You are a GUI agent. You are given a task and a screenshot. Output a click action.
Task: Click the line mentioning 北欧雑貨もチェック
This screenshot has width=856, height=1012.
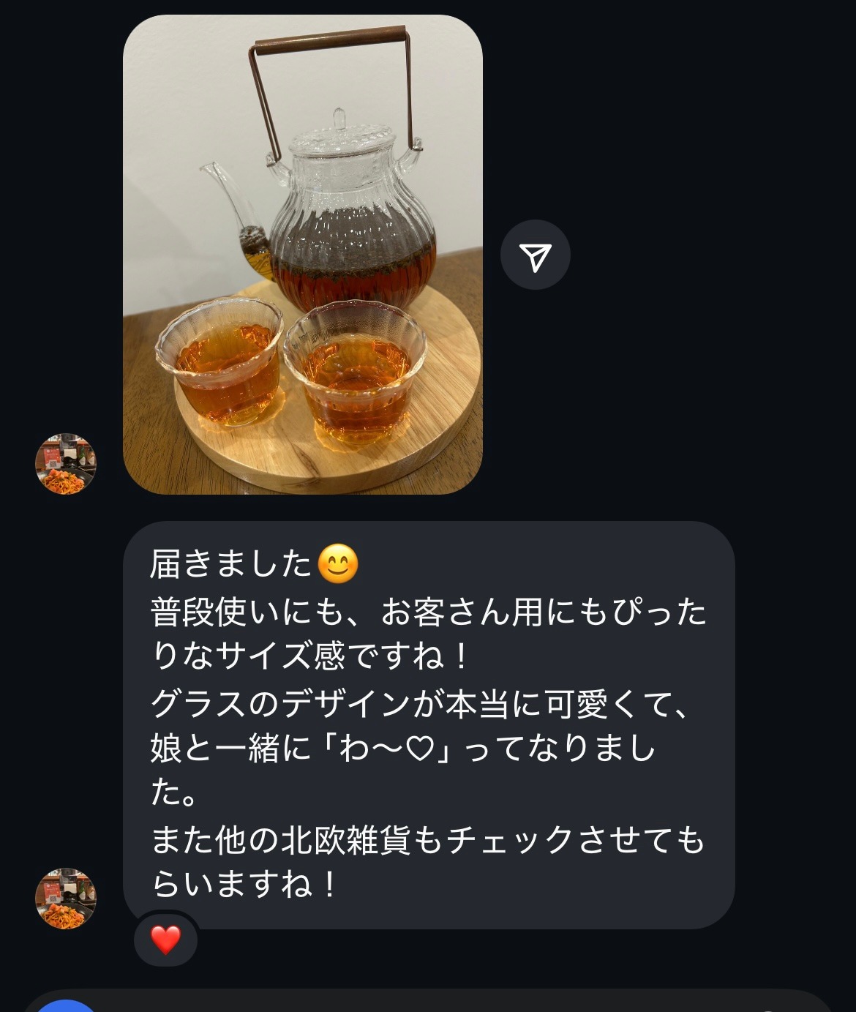[429, 840]
